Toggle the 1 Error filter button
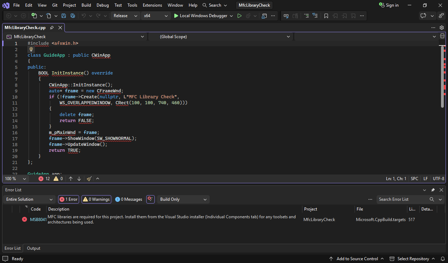The width and height of the screenshot is (448, 263). [x=69, y=199]
